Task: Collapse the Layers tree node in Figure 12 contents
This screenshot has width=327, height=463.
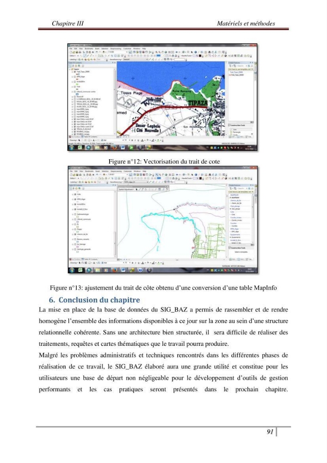Action: 69,69
